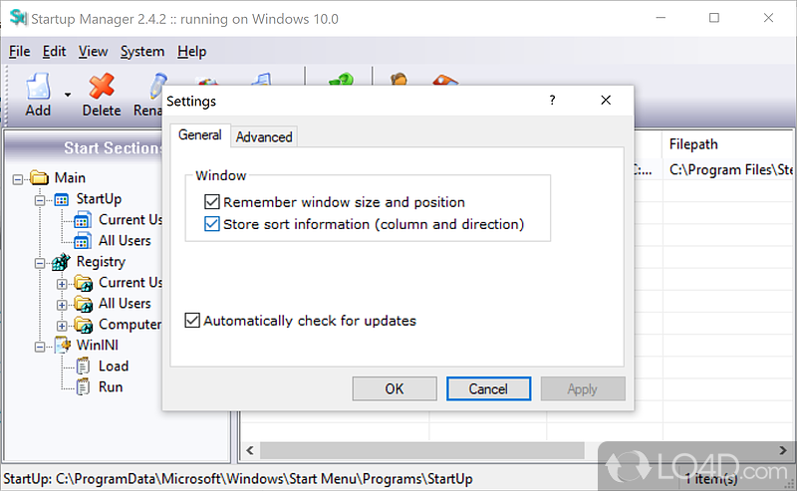Select the Run entry under WinINI
This screenshot has height=491, width=797.
tap(111, 386)
